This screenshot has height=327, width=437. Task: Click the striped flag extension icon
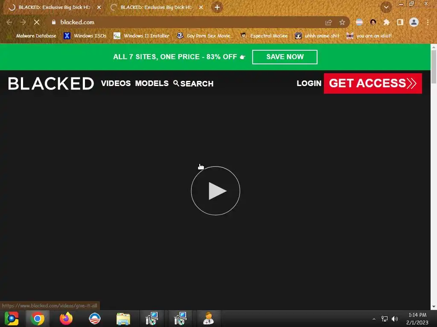(x=359, y=22)
